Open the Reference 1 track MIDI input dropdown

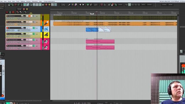(24, 18)
